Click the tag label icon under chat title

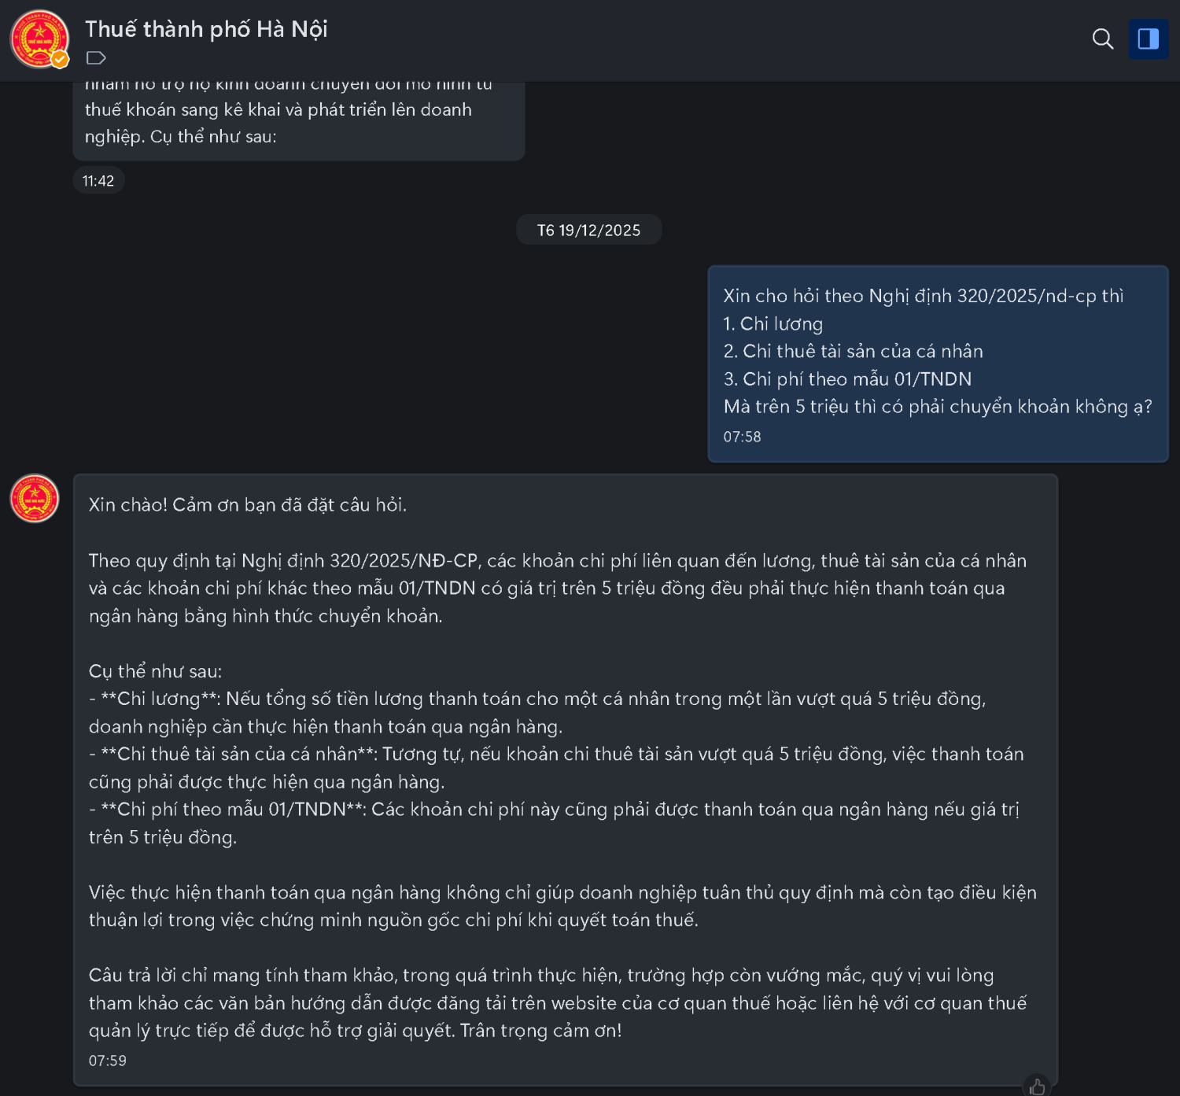[96, 57]
